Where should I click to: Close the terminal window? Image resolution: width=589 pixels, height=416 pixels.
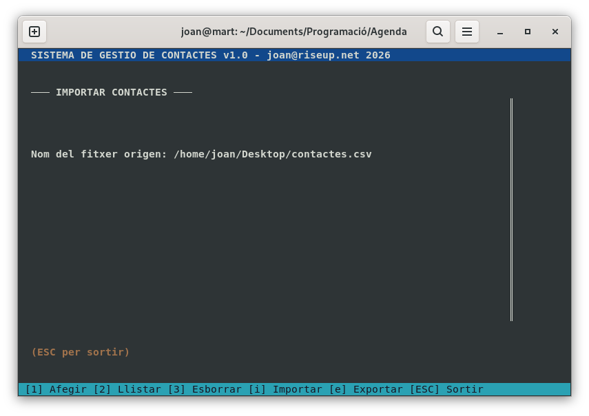click(x=555, y=32)
